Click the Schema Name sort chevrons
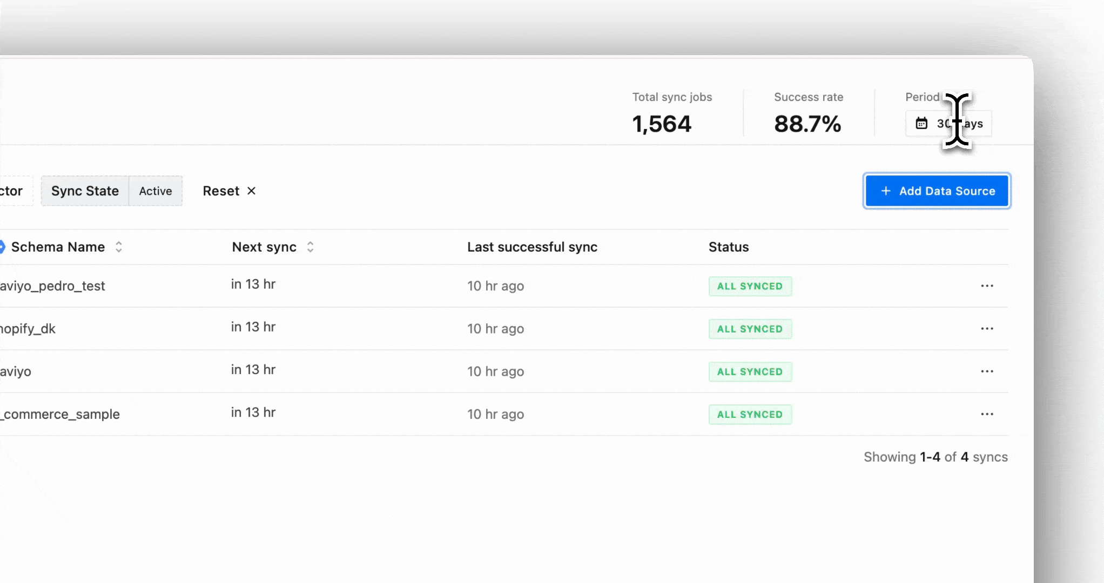1104x583 pixels. (x=119, y=247)
